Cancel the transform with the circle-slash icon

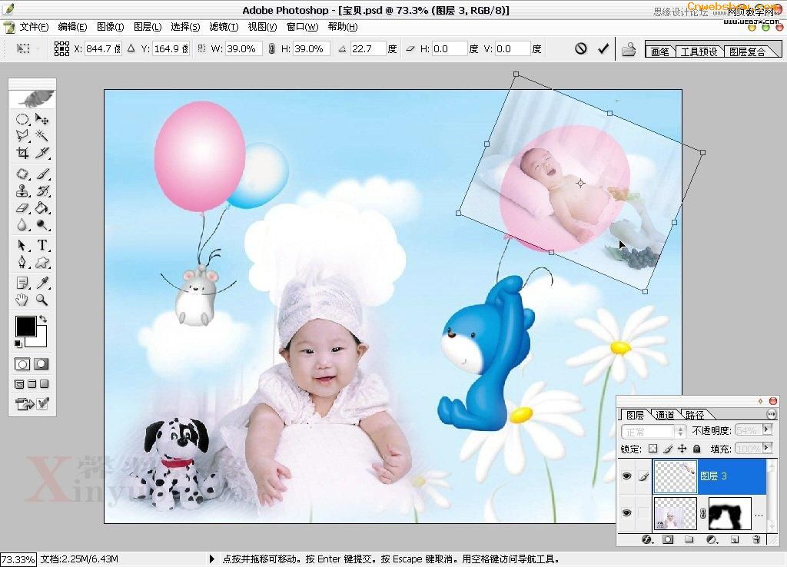(x=581, y=48)
